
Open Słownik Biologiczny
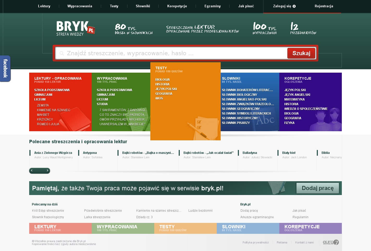point(239,95)
